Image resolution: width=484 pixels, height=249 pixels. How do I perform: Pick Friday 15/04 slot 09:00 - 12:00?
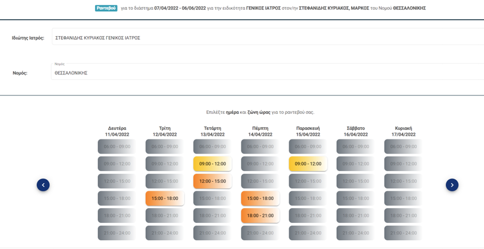click(308, 164)
